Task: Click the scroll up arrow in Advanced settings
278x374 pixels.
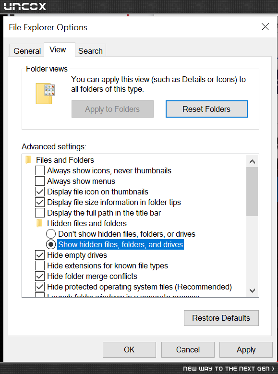Action: pos(252,161)
